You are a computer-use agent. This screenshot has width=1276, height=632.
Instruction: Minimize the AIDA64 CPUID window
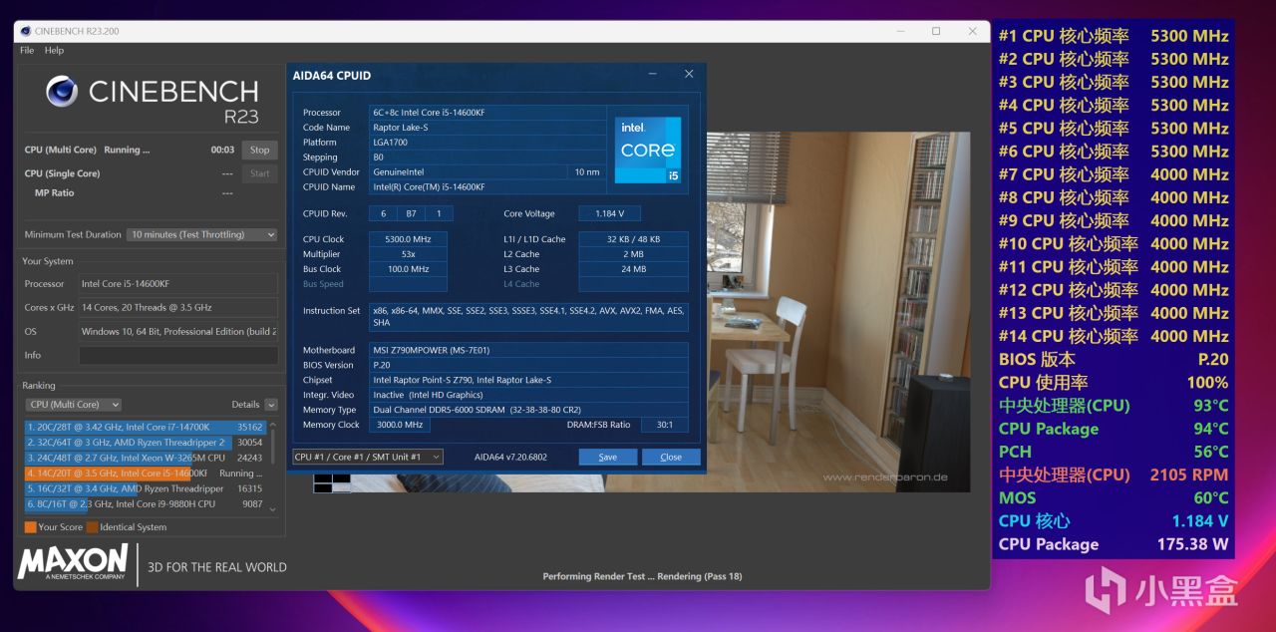[653, 75]
